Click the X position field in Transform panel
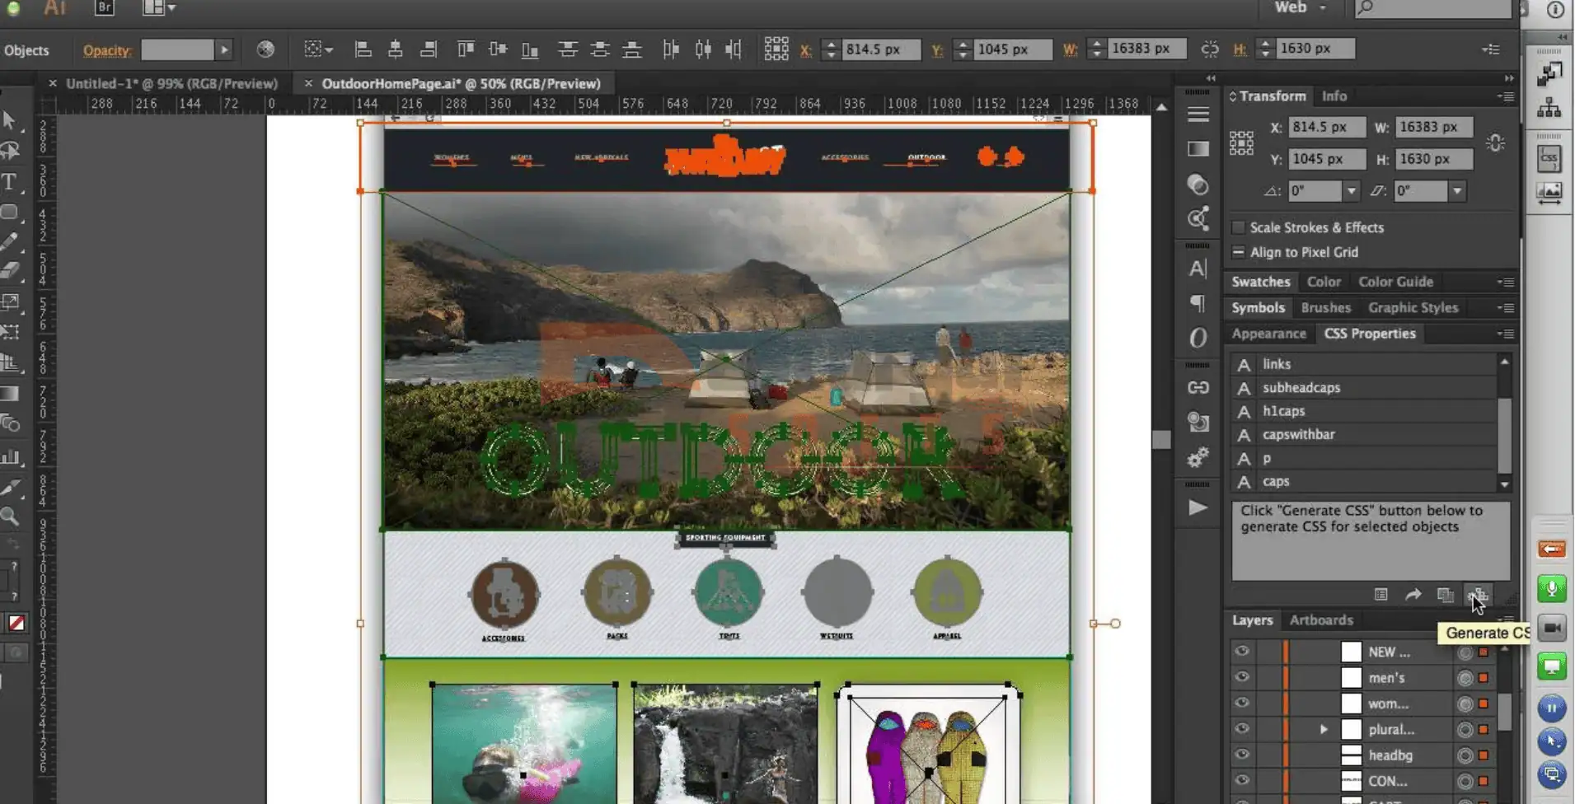 1324,127
